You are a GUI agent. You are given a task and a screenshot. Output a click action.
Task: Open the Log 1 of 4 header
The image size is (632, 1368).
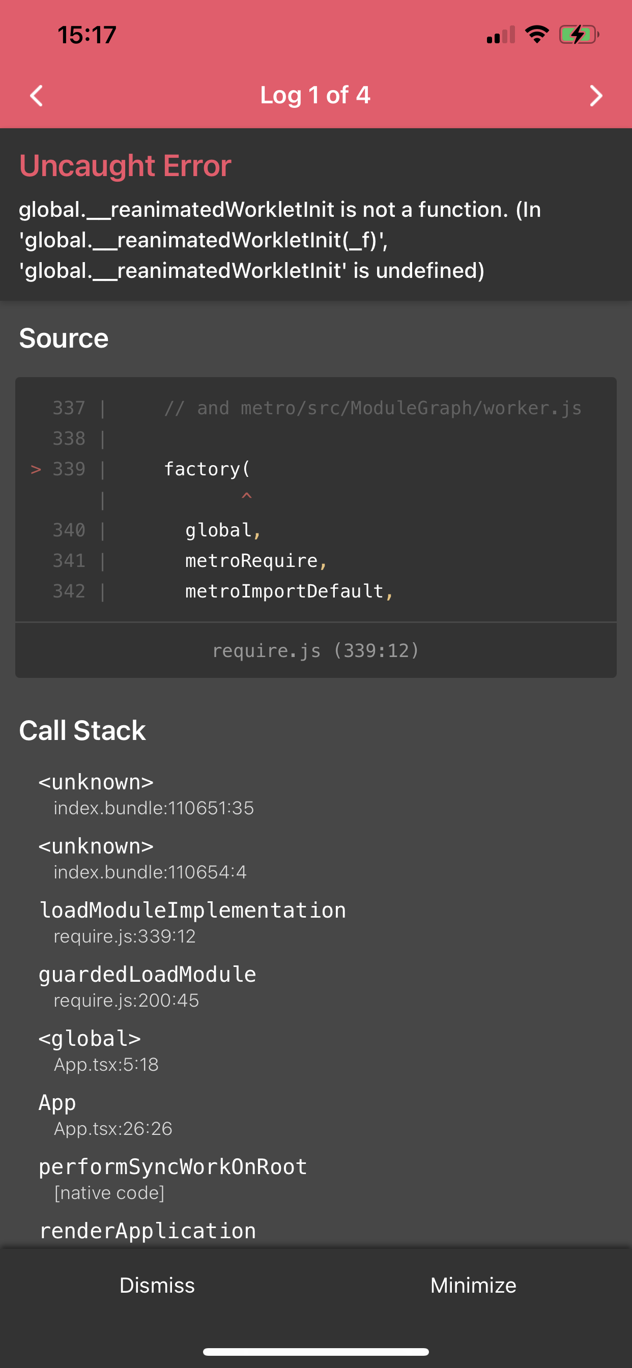[x=315, y=96]
